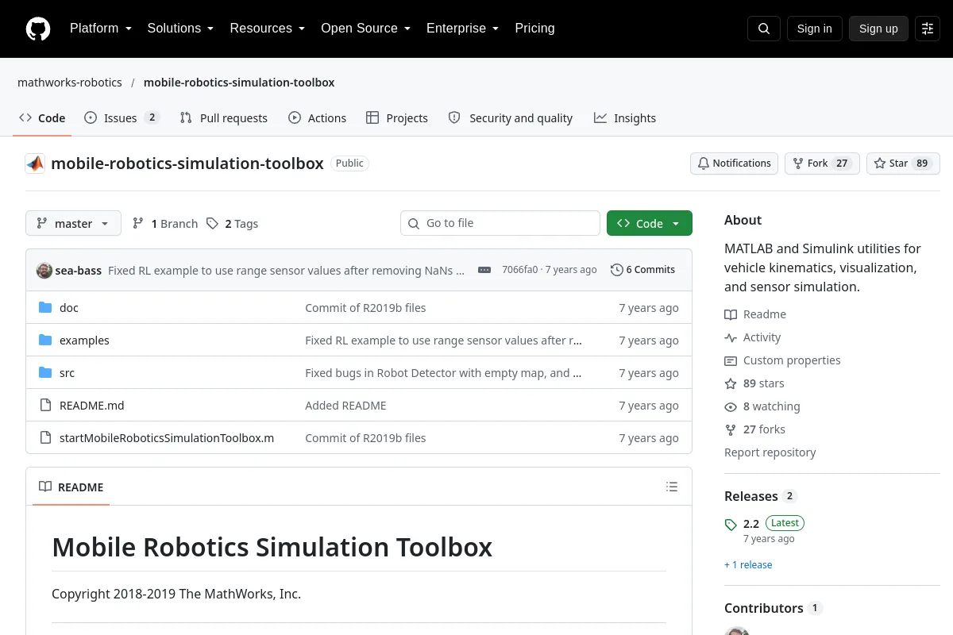
Task: Switch to Security and quality tab
Action: [510, 118]
